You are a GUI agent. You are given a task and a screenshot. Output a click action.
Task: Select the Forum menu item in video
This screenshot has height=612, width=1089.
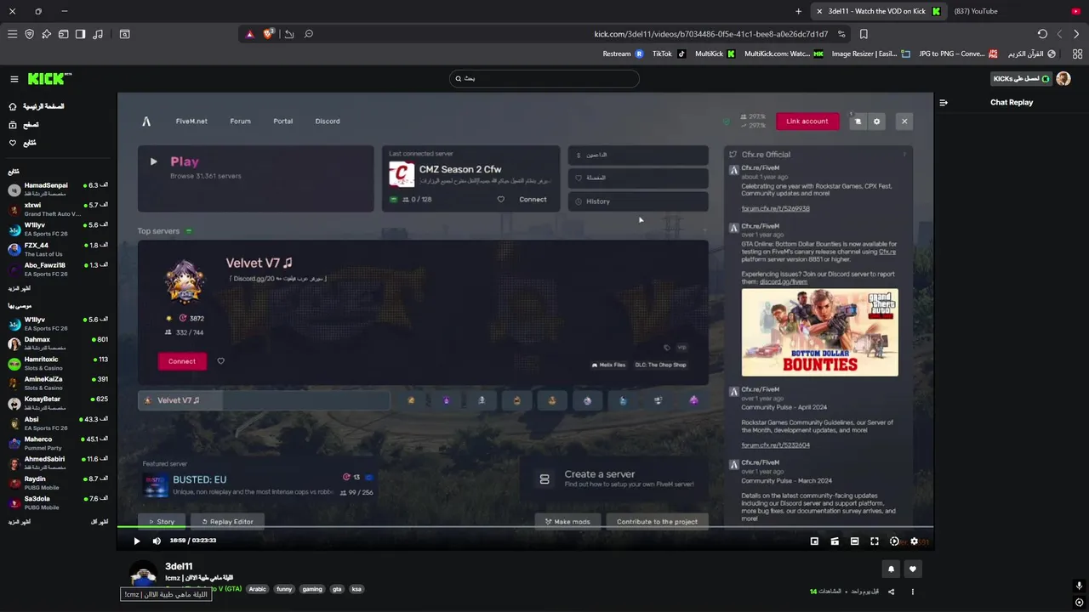[240, 122]
